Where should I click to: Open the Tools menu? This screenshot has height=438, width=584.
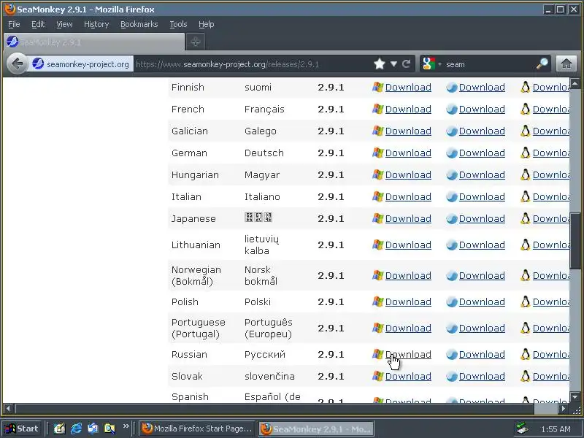pos(178,24)
